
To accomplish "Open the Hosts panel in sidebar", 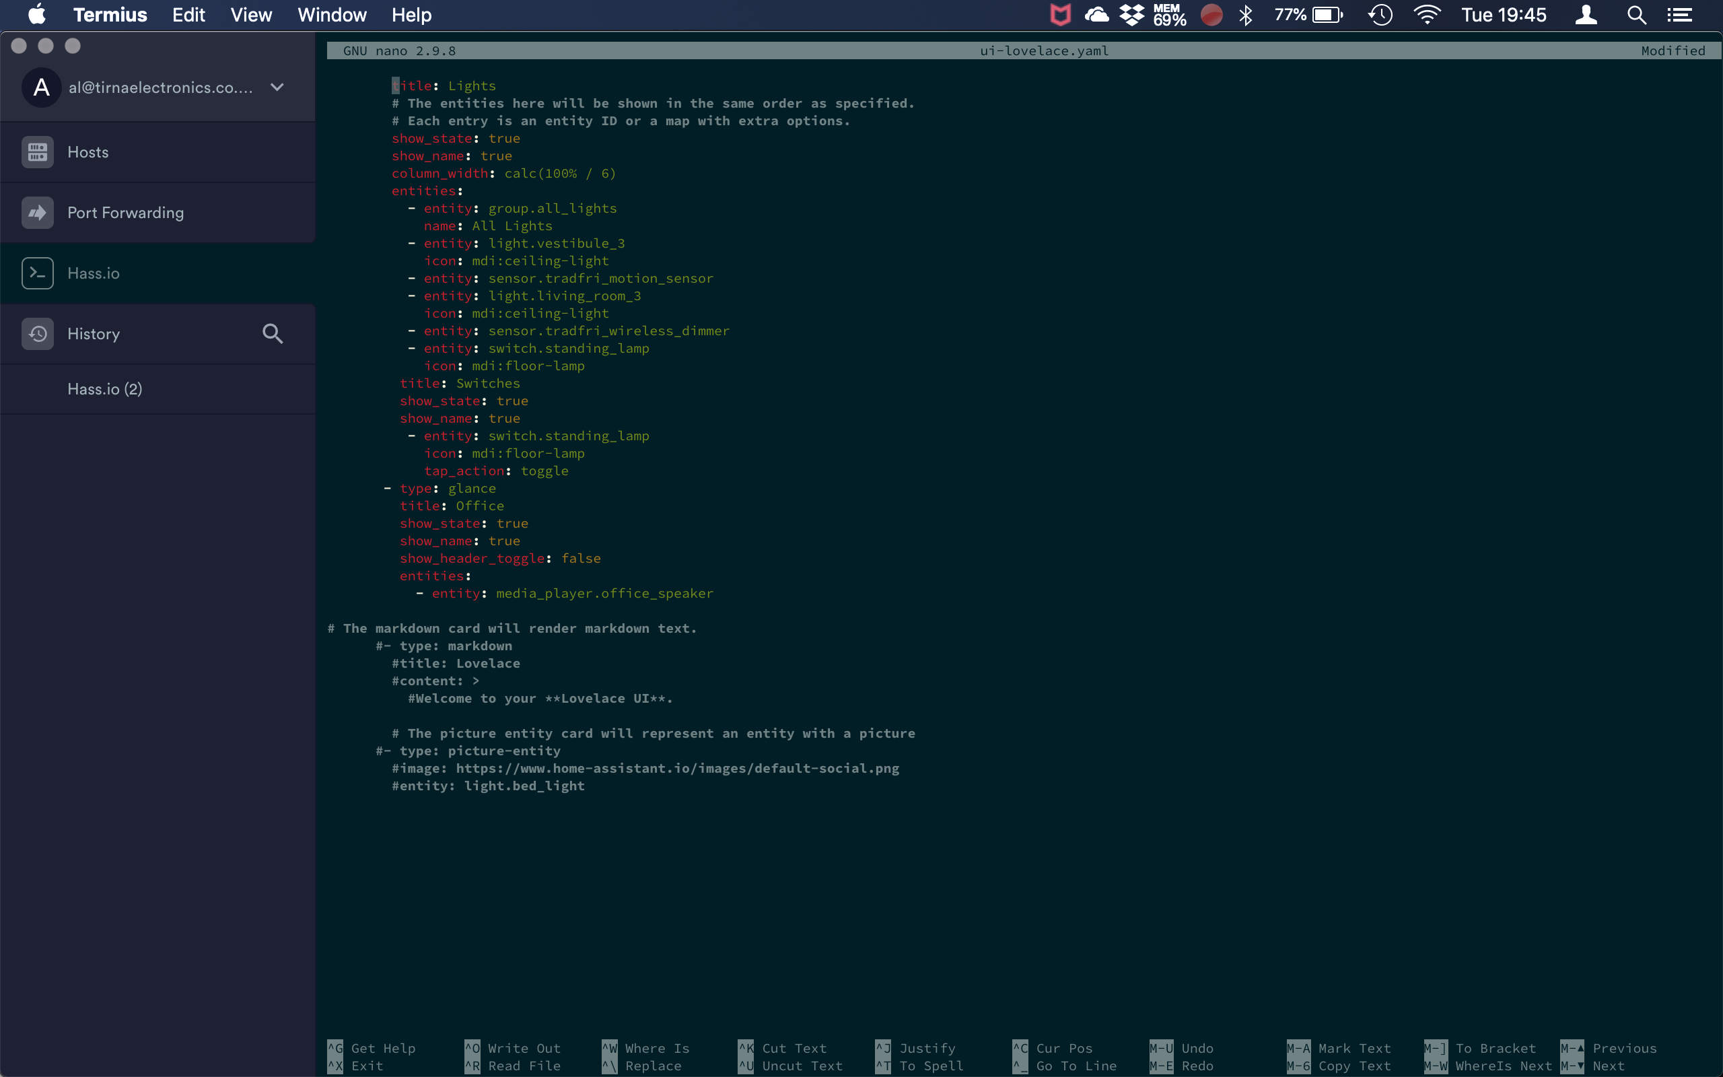I will pos(87,151).
